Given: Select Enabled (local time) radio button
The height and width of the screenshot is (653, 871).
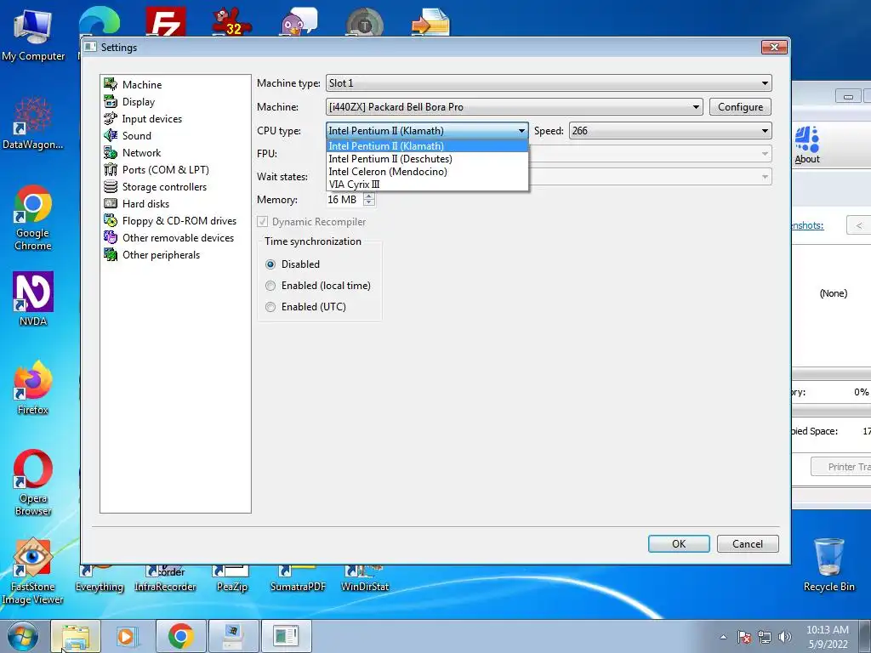Looking at the screenshot, I should click(x=270, y=286).
